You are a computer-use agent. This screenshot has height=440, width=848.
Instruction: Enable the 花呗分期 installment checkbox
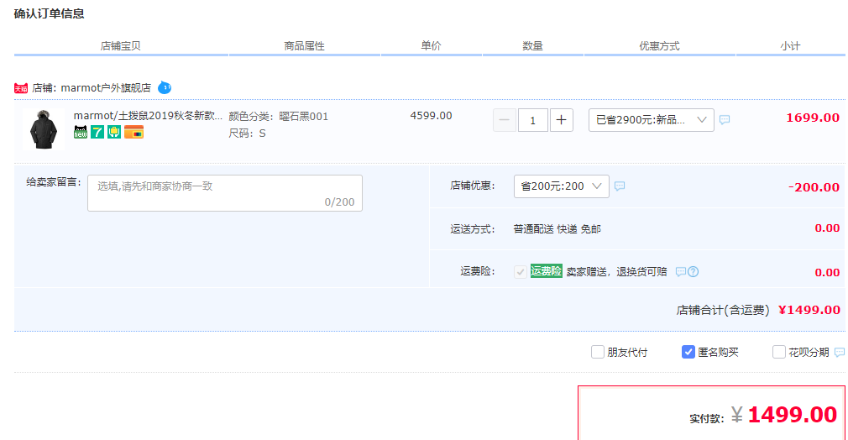pos(779,353)
